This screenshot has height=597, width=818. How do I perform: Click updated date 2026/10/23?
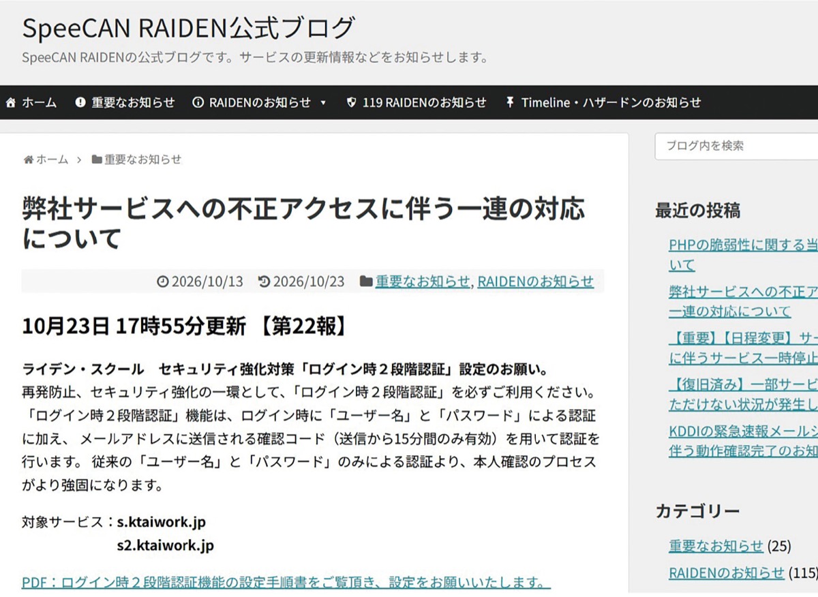[x=309, y=281]
